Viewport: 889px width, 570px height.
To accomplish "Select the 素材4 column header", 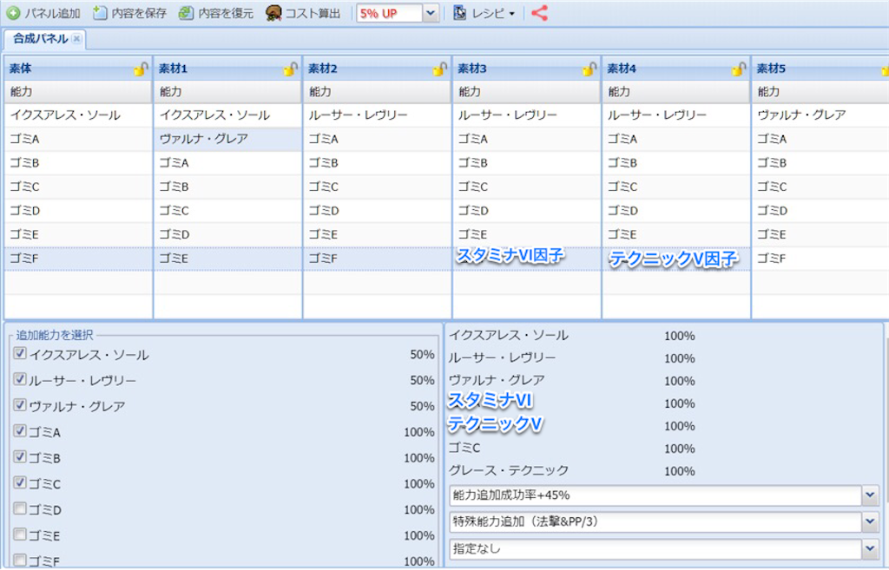I will (676, 69).
